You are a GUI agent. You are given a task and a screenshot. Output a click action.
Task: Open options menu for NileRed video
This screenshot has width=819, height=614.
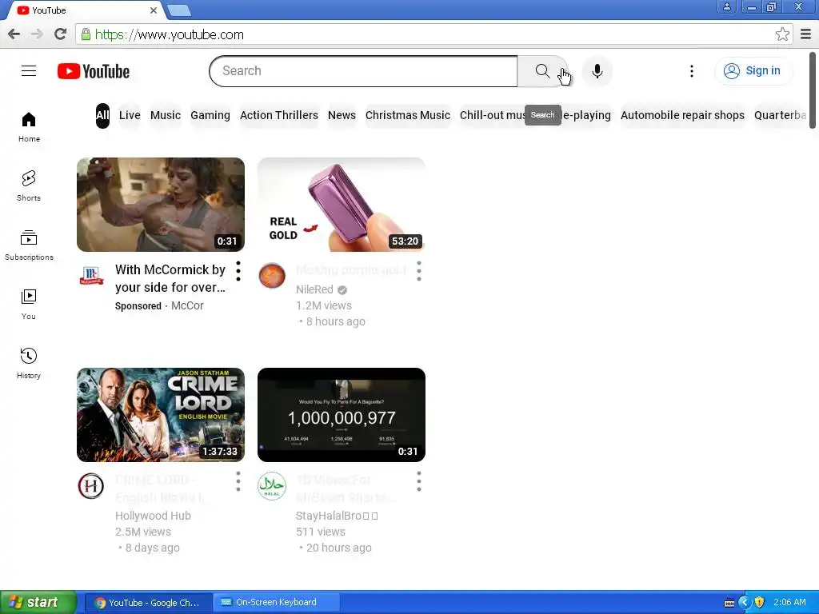[419, 271]
